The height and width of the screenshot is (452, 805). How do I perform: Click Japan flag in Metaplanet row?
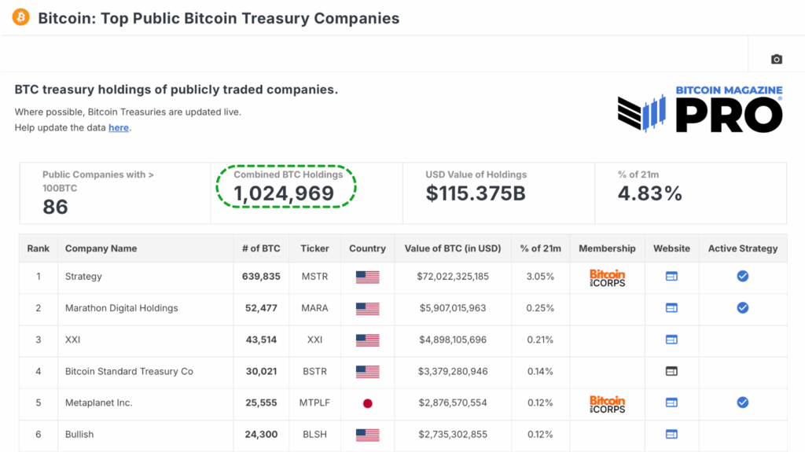(367, 403)
